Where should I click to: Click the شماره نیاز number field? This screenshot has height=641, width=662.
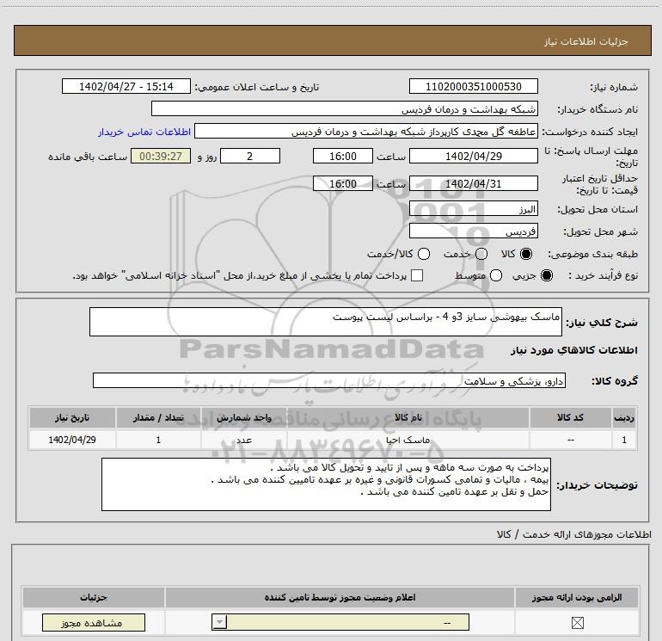click(473, 87)
